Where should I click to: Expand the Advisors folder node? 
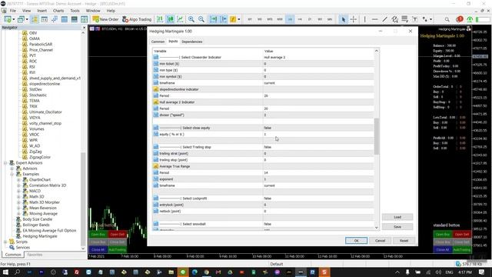pyautogui.click(x=12, y=169)
